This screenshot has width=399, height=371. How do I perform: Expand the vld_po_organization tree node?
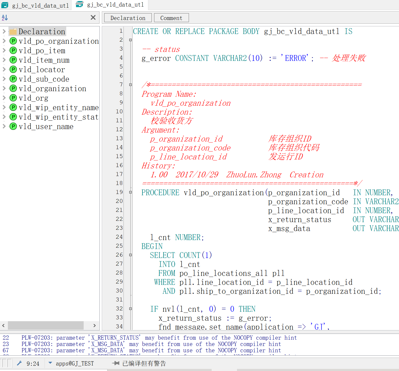[4, 41]
